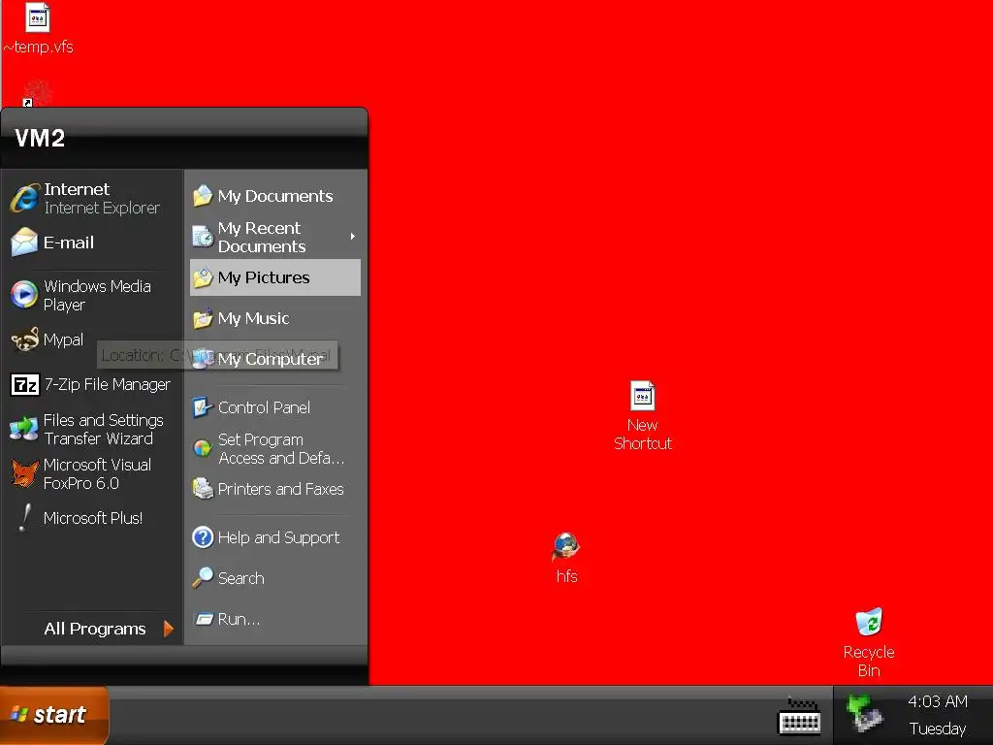Screen dimensions: 993x745
Task: Select the red shortcut icon below ~temp.vfs
Action: coord(36,92)
